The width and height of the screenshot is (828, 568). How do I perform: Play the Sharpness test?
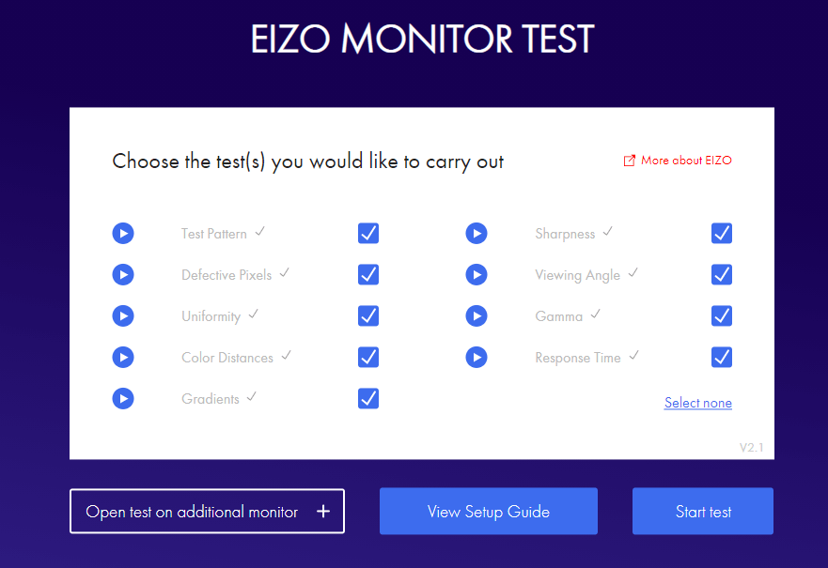pos(476,234)
